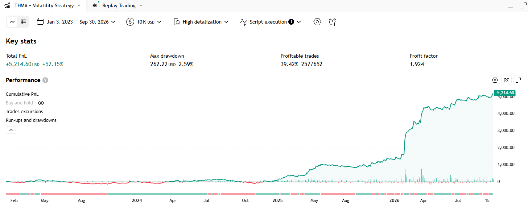Click the Profit factor stat label
The width and height of the screenshot is (528, 223).
coord(424,56)
